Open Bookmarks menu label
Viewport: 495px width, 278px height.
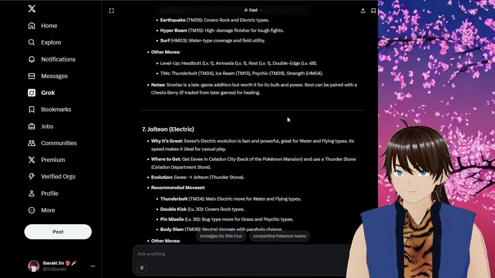pyautogui.click(x=56, y=110)
